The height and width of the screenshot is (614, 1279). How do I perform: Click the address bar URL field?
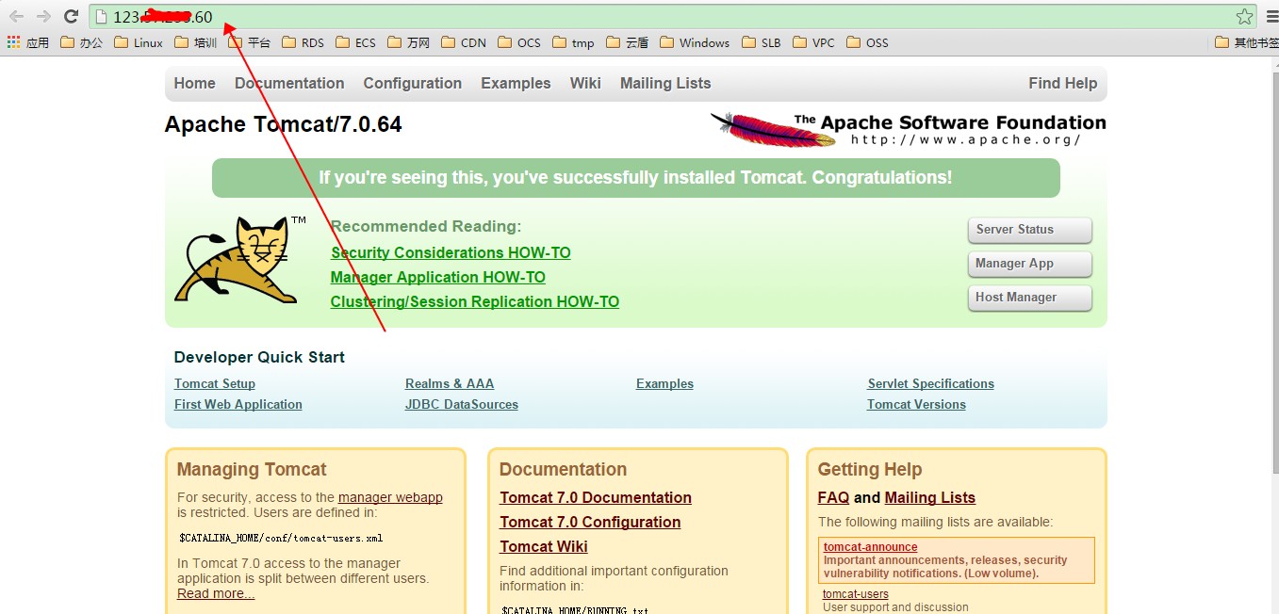pos(660,17)
